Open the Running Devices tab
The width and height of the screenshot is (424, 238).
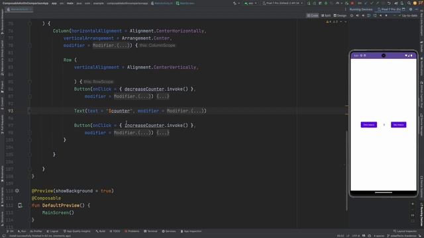point(360,9)
